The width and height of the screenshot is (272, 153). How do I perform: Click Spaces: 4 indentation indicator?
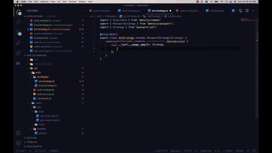pos(176,151)
